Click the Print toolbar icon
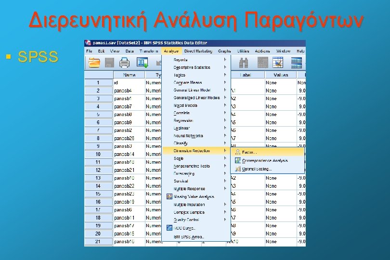This screenshot has height=260, width=390. tap(124, 63)
